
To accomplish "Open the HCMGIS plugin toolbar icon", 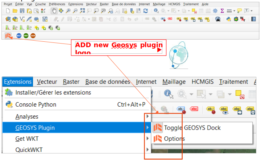I will click(236, 19).
